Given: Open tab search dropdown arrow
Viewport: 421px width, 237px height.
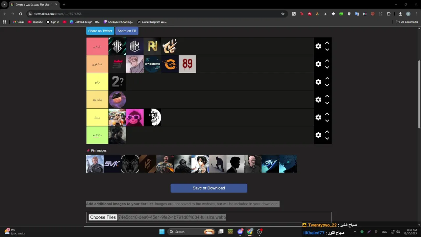Looking at the screenshot, I should pyautogui.click(x=4, y=5).
